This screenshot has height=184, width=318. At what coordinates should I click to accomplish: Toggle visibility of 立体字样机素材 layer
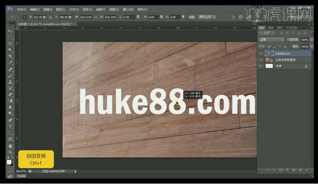tap(261, 60)
